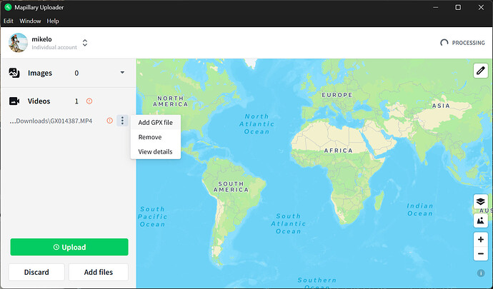Open the Edit menu

[x=9, y=21]
